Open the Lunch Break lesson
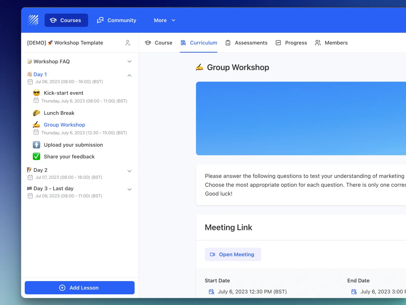 point(59,113)
